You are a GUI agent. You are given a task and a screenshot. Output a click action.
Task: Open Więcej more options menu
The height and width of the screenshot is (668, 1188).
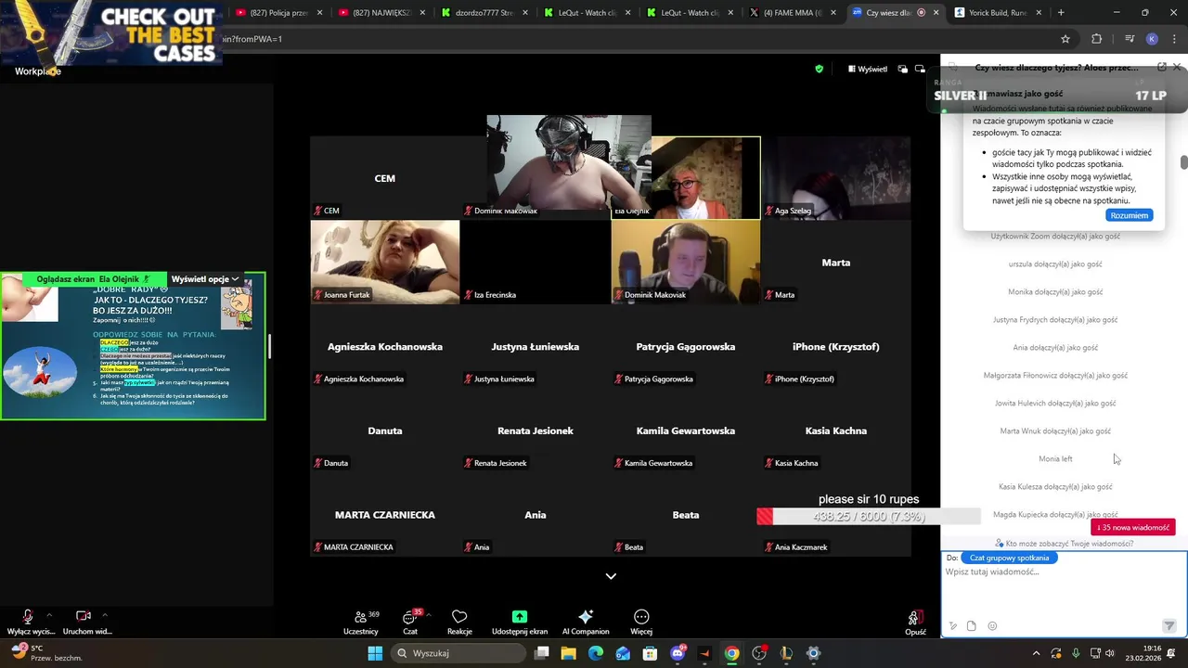[641, 623]
